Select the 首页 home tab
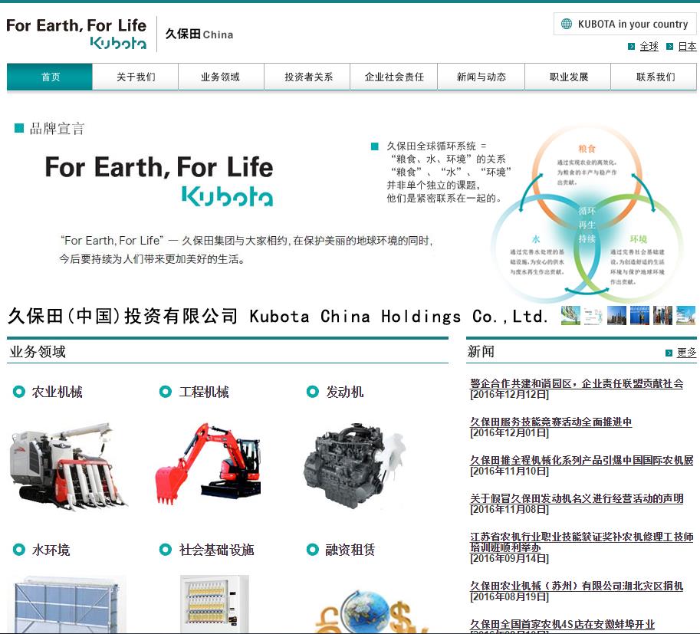The height and width of the screenshot is (634, 700). tap(50, 77)
